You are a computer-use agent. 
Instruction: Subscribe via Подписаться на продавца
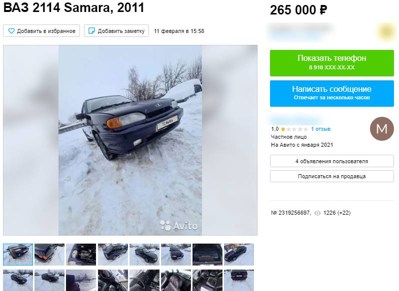click(332, 176)
